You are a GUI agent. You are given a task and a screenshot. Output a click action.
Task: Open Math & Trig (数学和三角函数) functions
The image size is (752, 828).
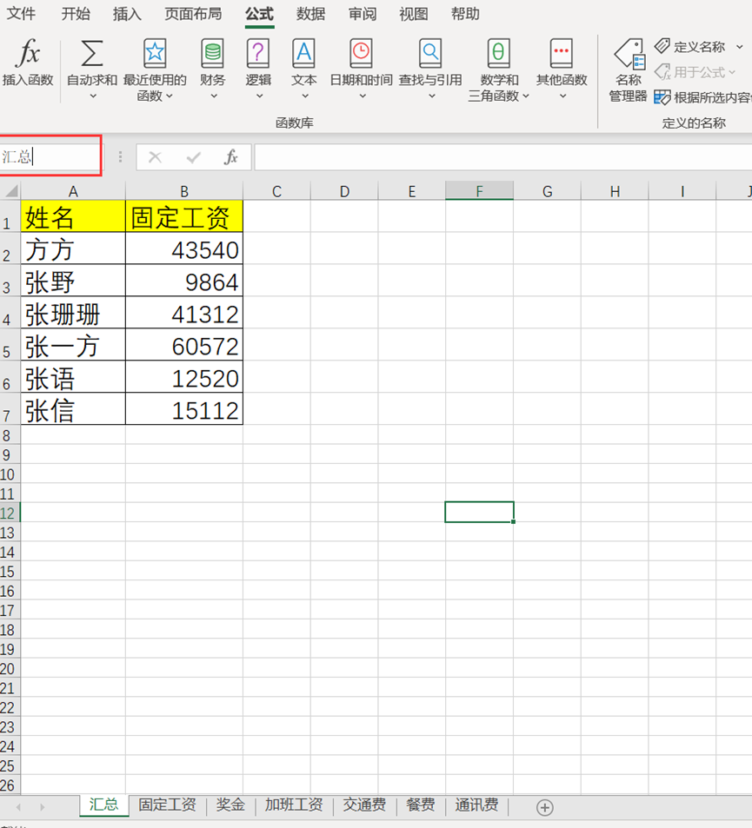[x=498, y=69]
